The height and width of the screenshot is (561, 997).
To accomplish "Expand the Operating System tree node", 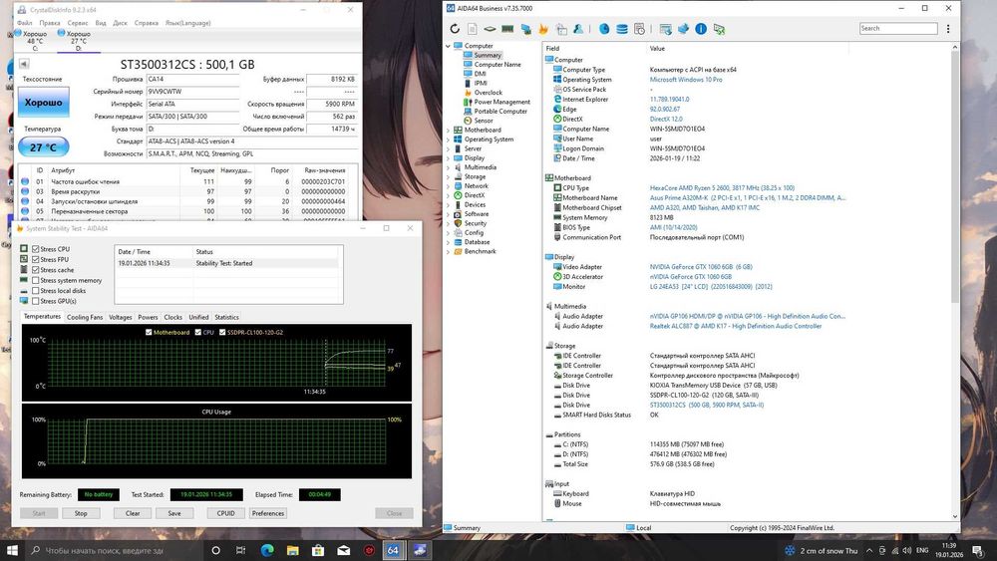I will pos(448,140).
